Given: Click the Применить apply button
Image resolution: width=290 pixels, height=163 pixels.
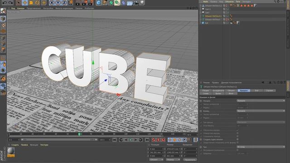Looking at the screenshot, I should tap(190, 160).
